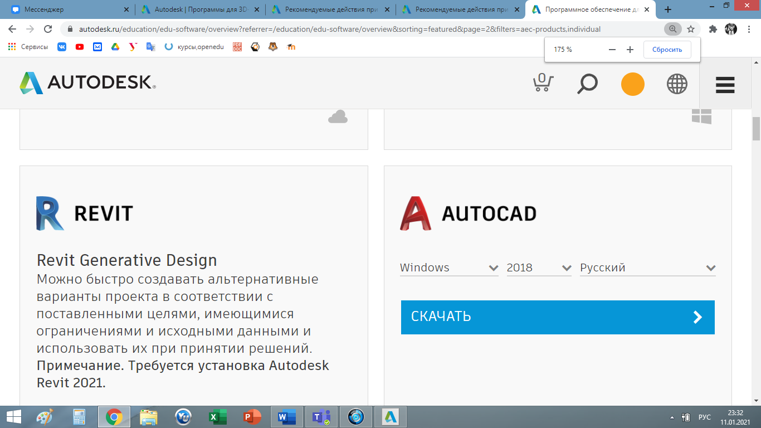This screenshot has width=761, height=428.
Task: Click the address bar URL
Action: pyautogui.click(x=339, y=29)
